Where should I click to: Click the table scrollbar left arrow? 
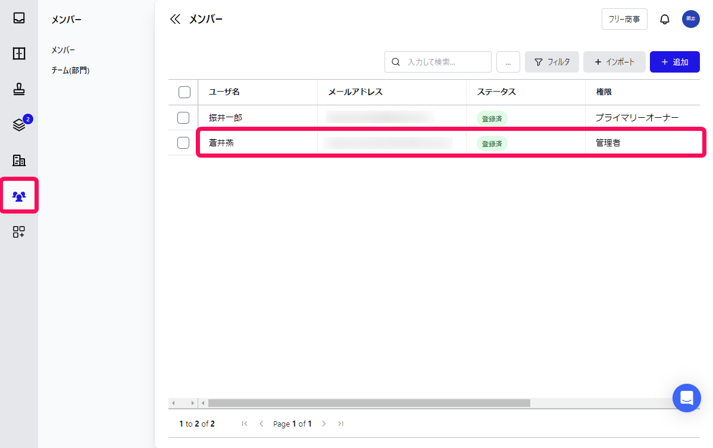tap(204, 403)
